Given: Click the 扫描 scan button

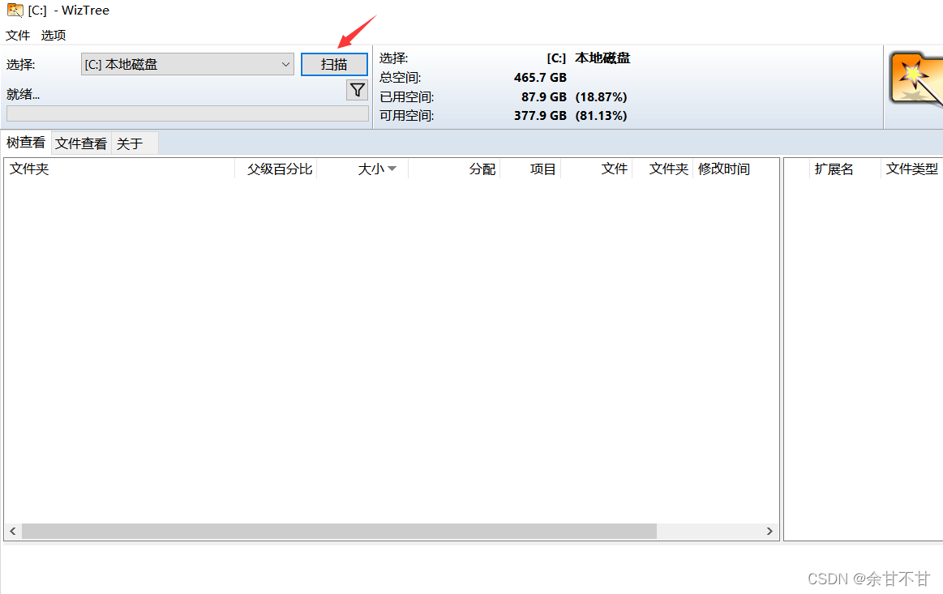Looking at the screenshot, I should coord(334,64).
